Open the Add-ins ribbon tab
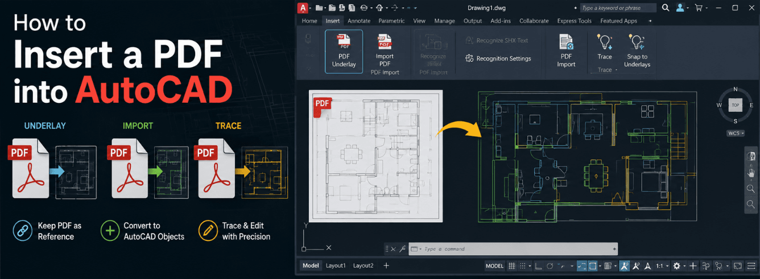Screen dimensions: 760x279 501,21
